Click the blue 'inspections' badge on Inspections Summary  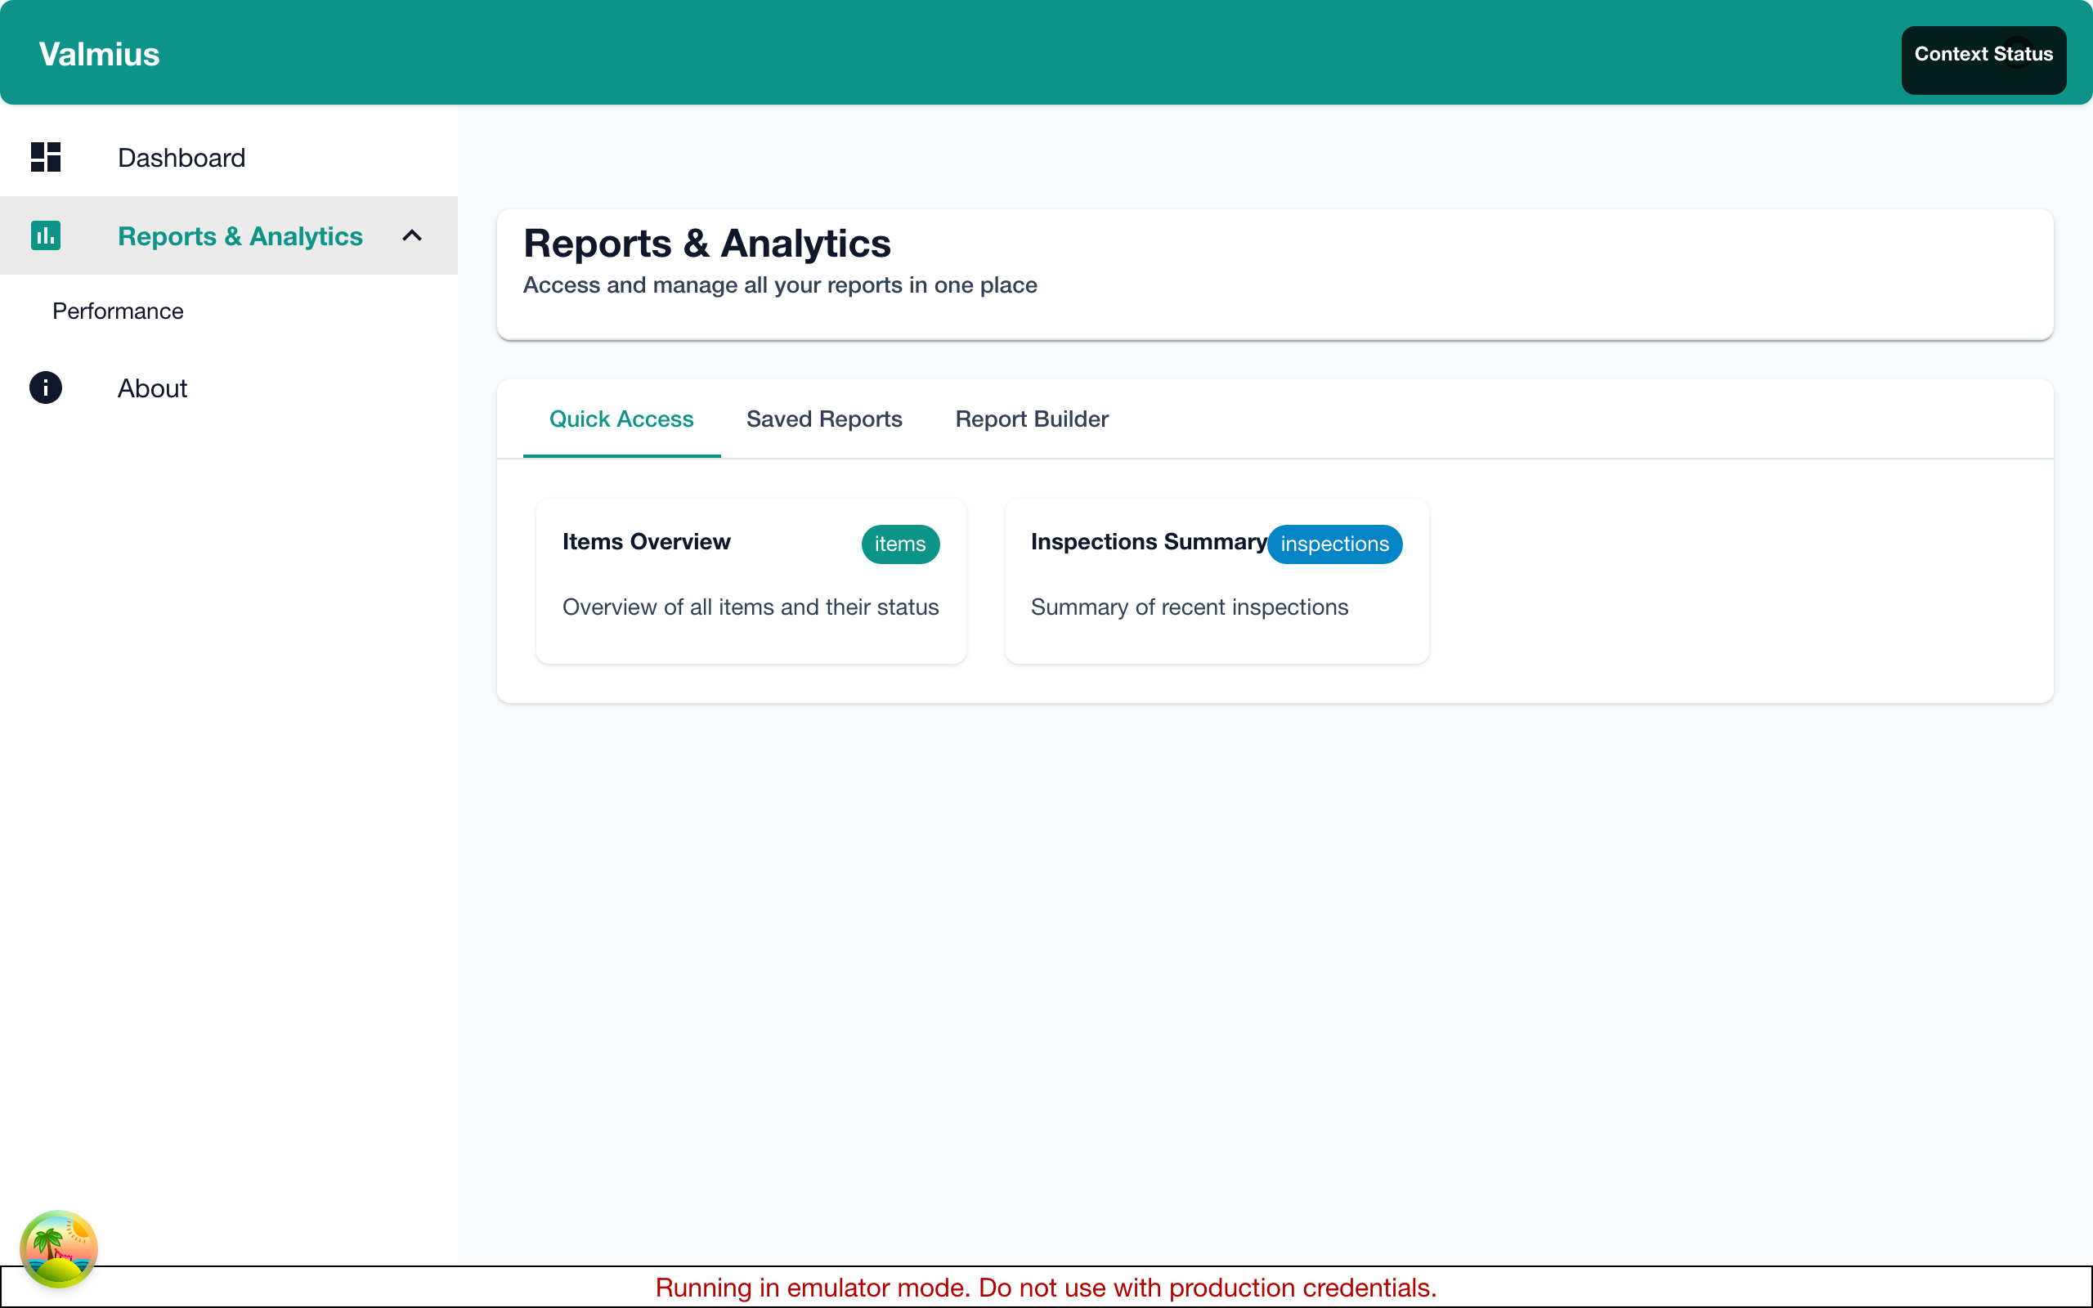point(1334,544)
